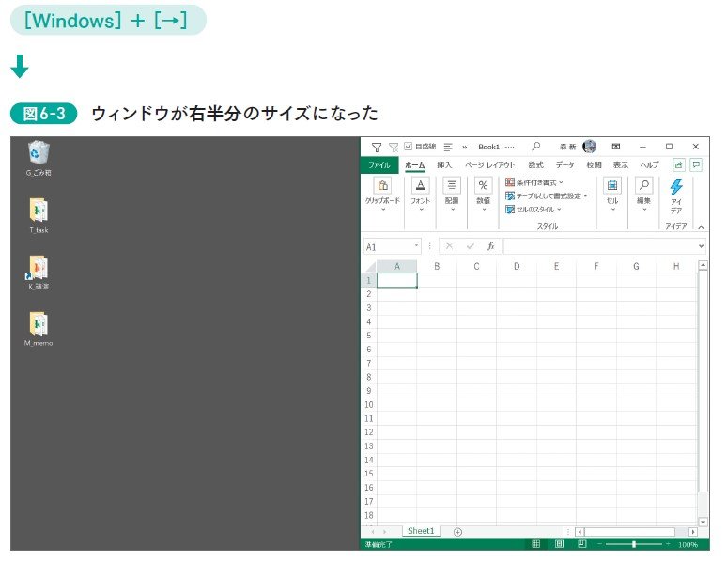Click the Sheet1 tab

(x=421, y=531)
